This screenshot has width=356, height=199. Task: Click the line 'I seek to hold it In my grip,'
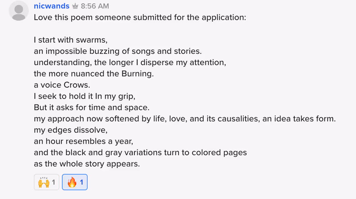click(85, 97)
